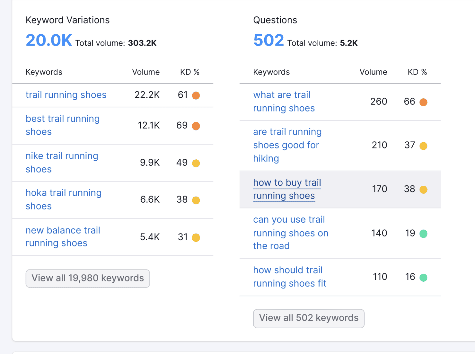Image resolution: width=475 pixels, height=354 pixels.
Task: Click the 20.0K keyword variations count
Action: tap(49, 40)
